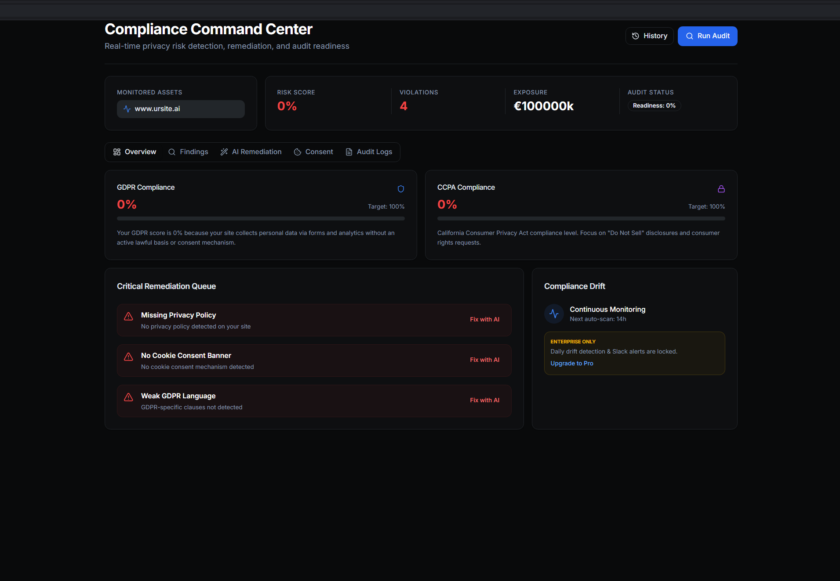This screenshot has width=840, height=581.
Task: Click the GDPR Compliance progress bar
Action: [x=261, y=218]
